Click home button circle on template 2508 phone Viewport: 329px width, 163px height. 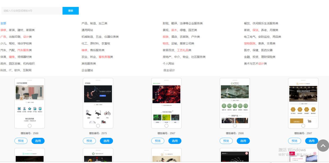[235, 126]
